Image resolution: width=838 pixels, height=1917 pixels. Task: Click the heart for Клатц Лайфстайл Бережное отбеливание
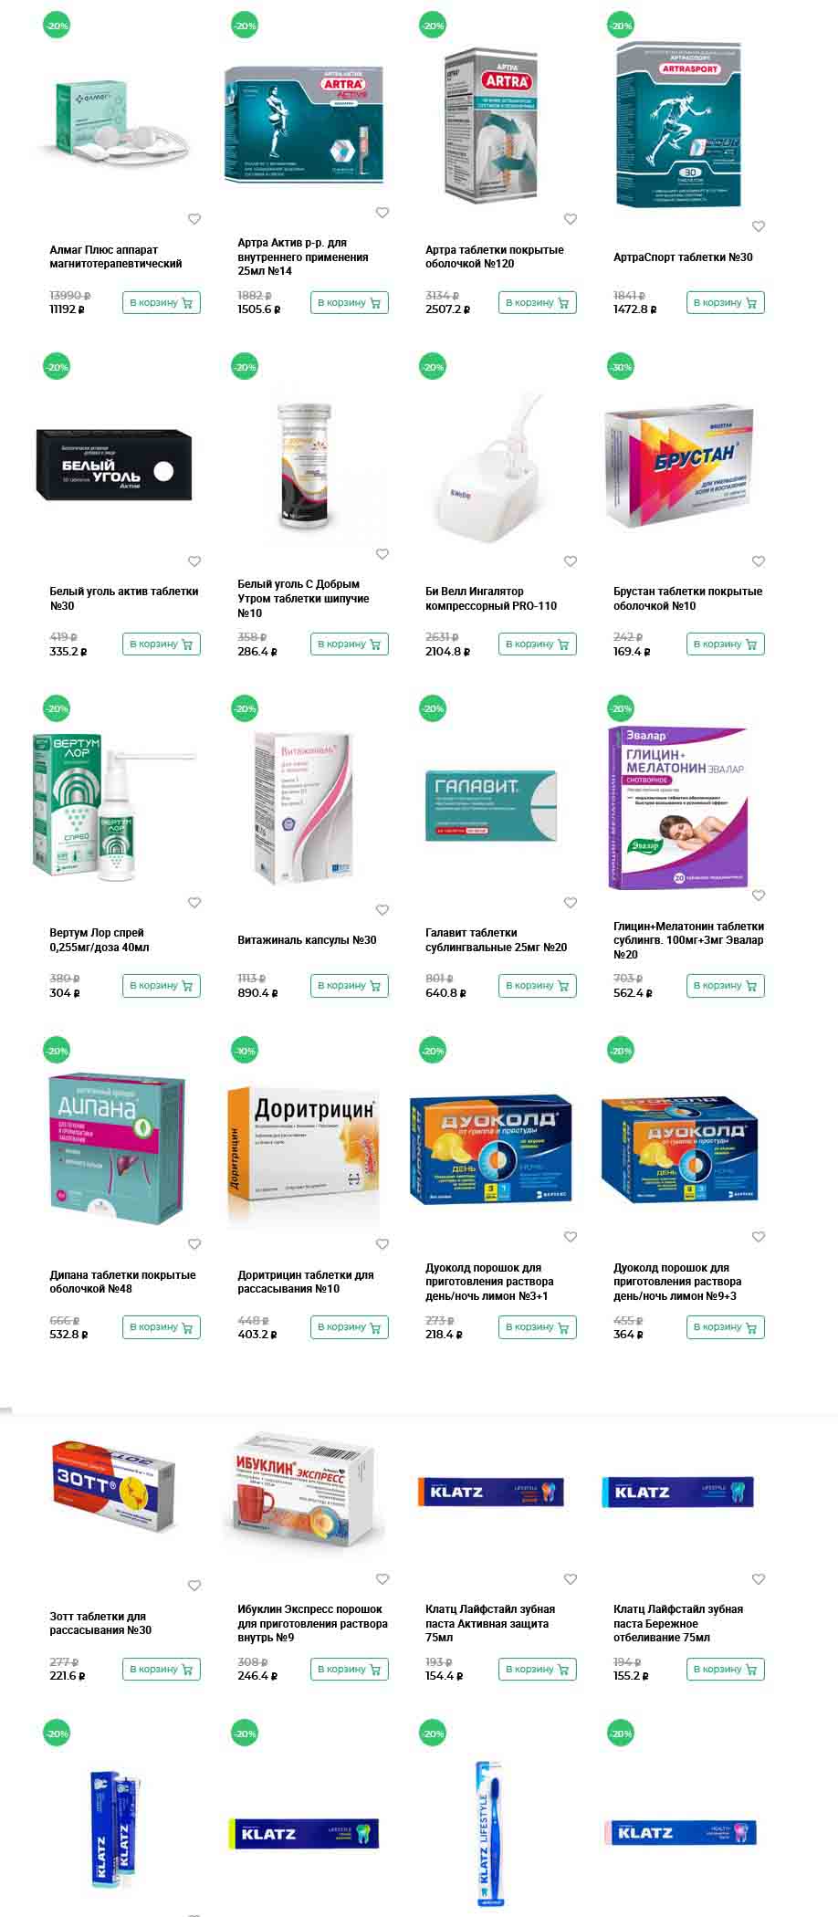click(x=759, y=1579)
